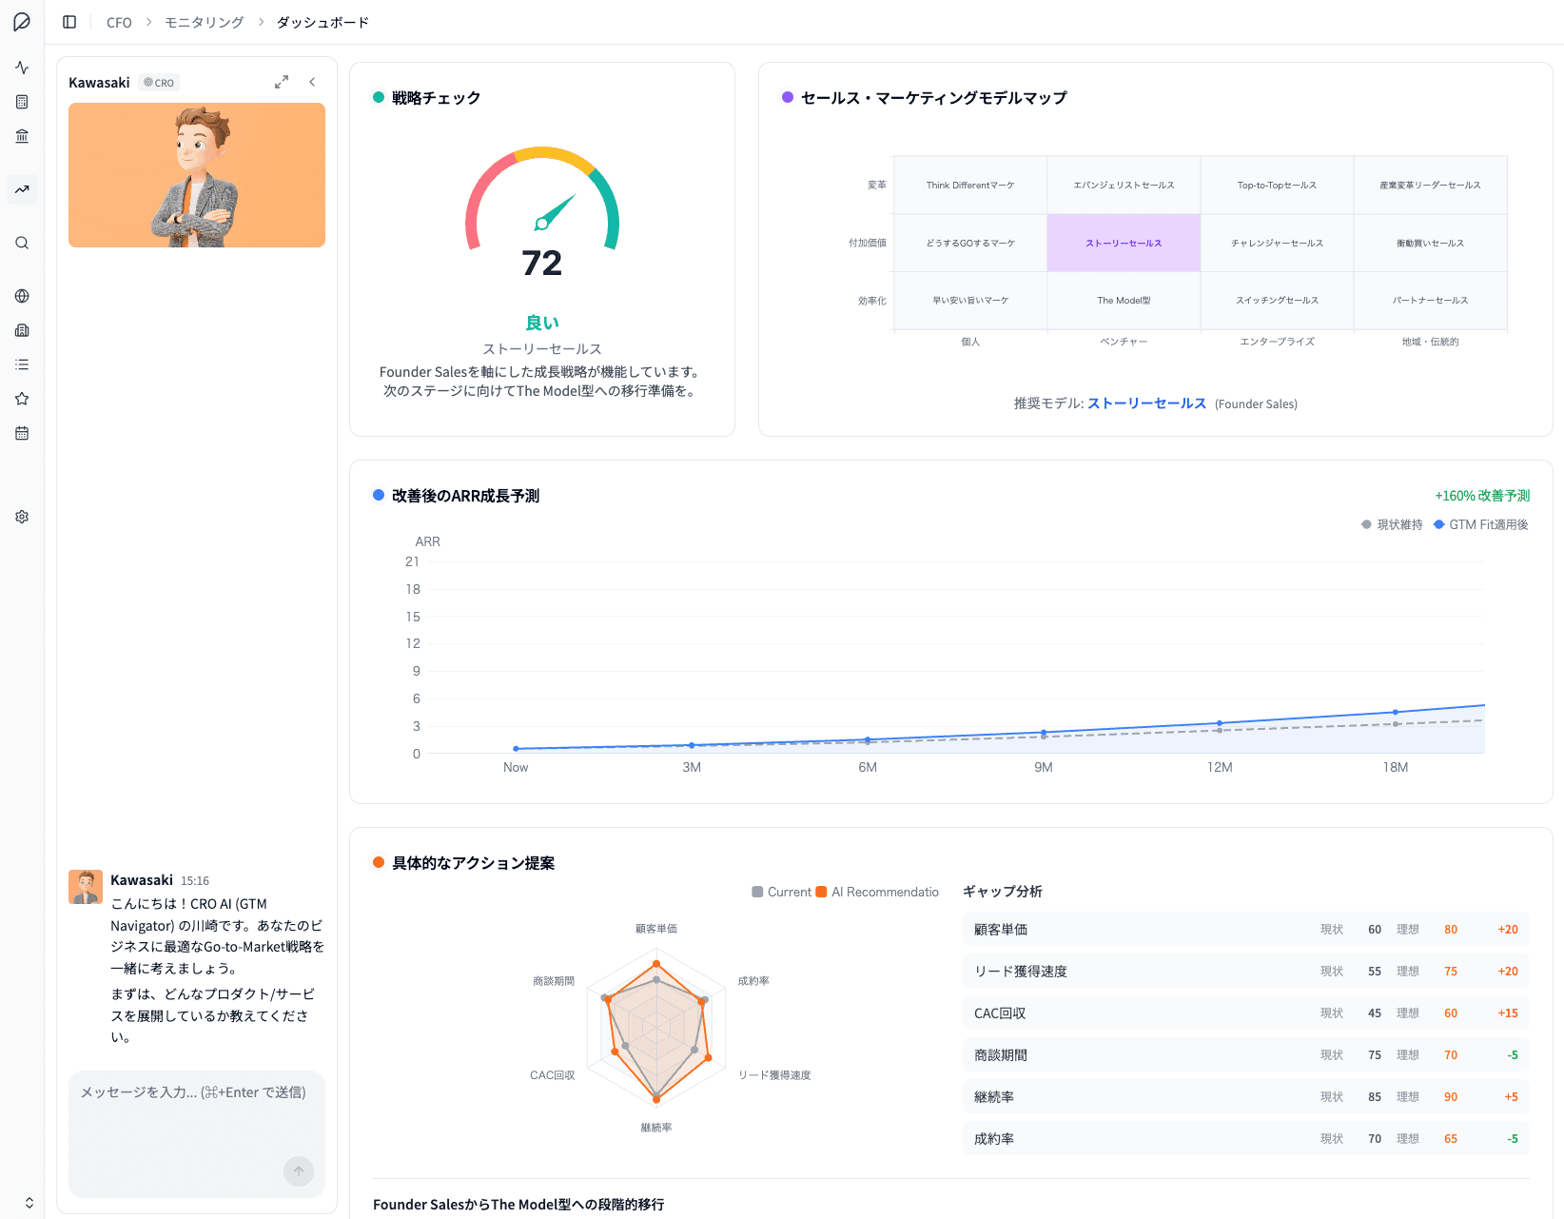Open settings via the gear icon
1564x1219 pixels.
point(21,516)
